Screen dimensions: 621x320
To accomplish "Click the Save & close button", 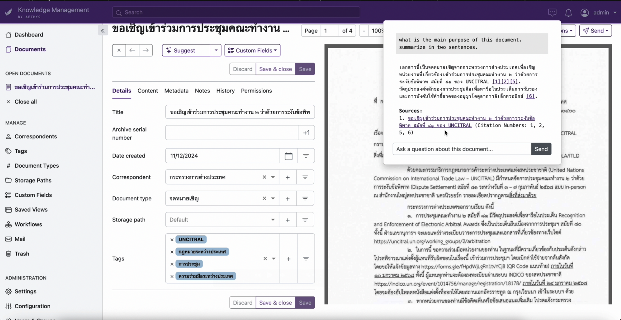I will pos(275,69).
